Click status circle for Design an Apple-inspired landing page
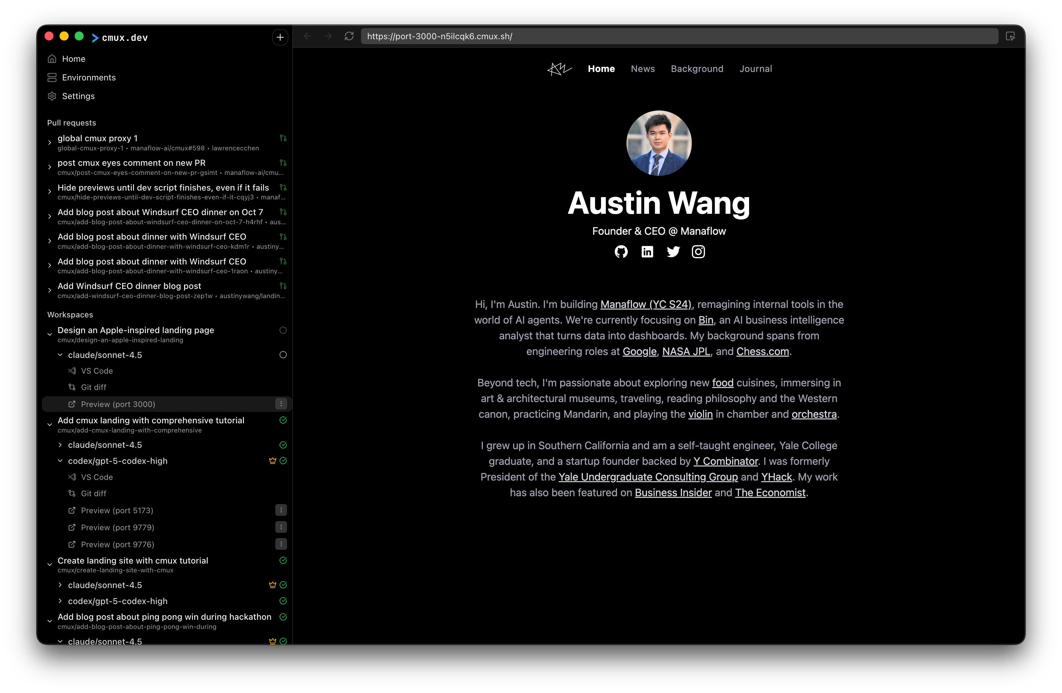The image size is (1062, 693). (283, 330)
